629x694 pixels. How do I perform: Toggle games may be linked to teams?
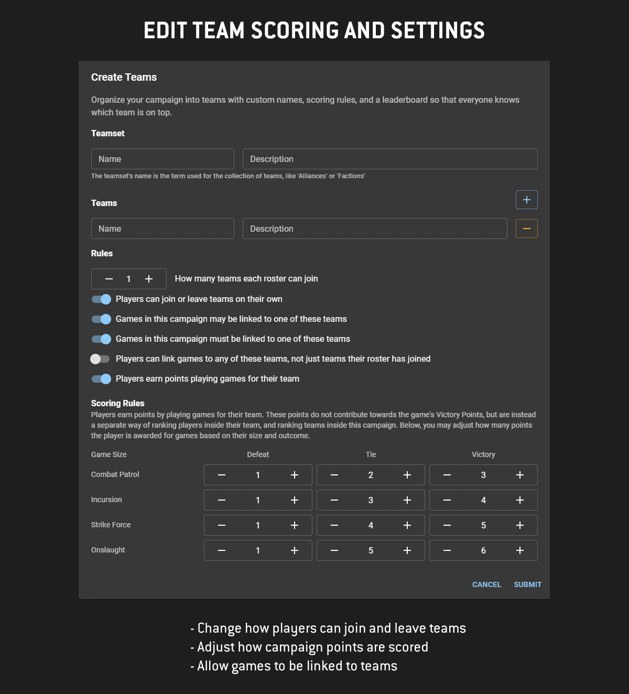tap(101, 319)
